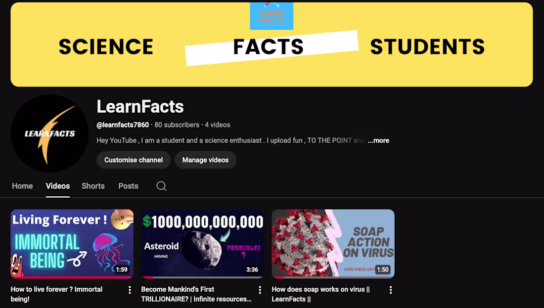
Task: Select the Videos tab
Action: [58, 186]
